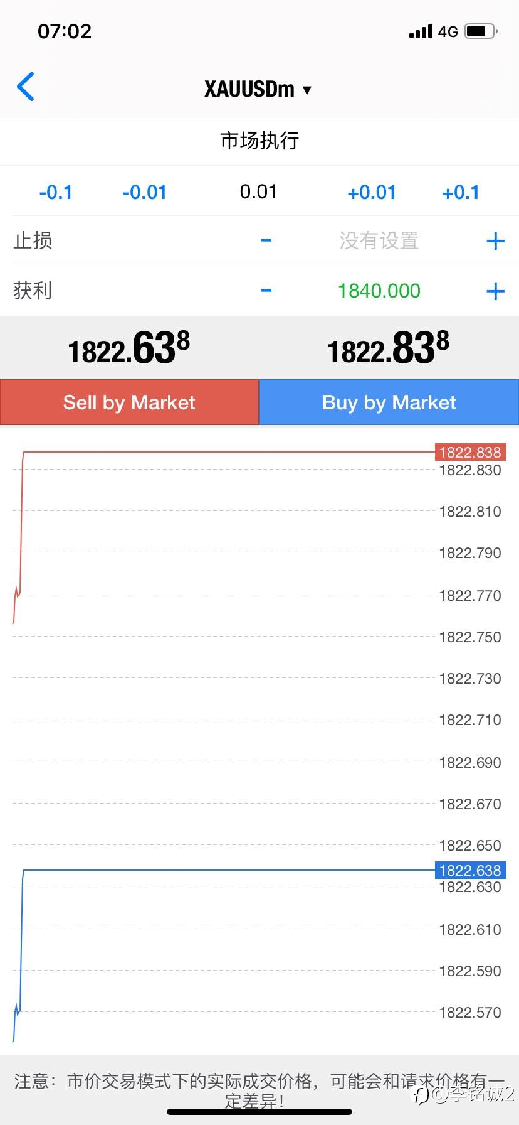
Task: Increase volume by 0.01
Action: pos(372,192)
